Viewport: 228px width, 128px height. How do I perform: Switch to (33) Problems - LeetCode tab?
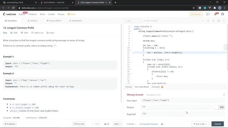point(57,2)
